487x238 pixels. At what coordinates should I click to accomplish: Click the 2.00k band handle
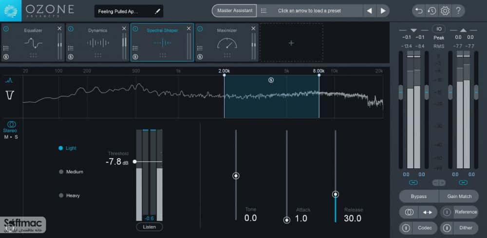pyautogui.click(x=224, y=75)
